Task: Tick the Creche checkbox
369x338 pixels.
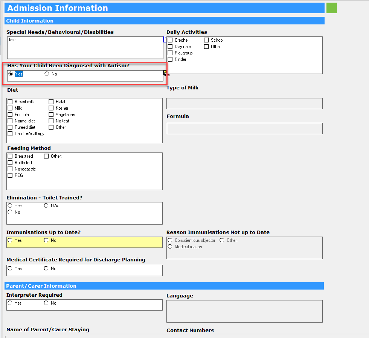Action: pyautogui.click(x=170, y=40)
